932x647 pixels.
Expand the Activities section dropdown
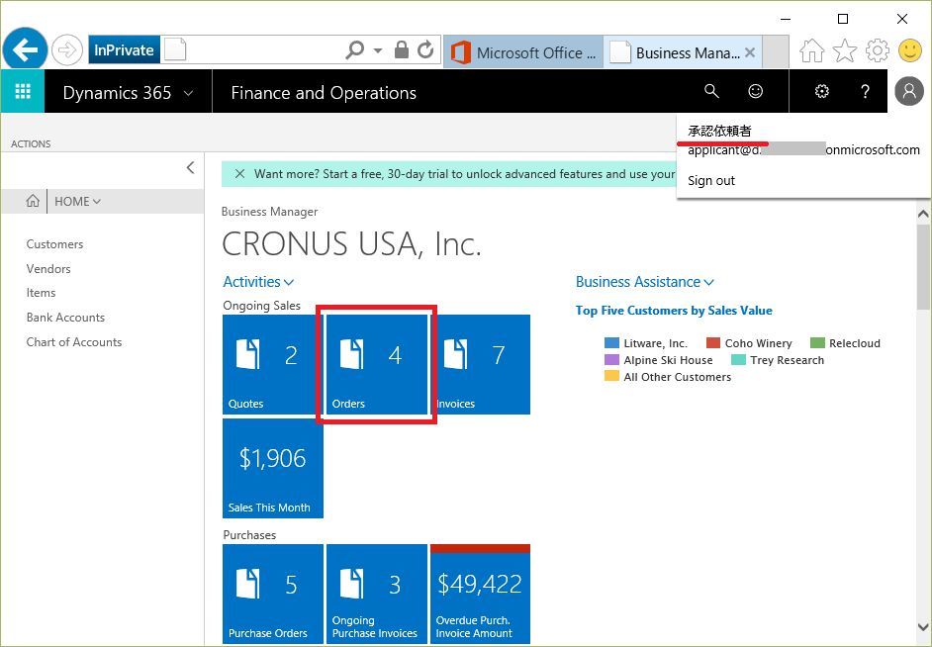(x=258, y=282)
